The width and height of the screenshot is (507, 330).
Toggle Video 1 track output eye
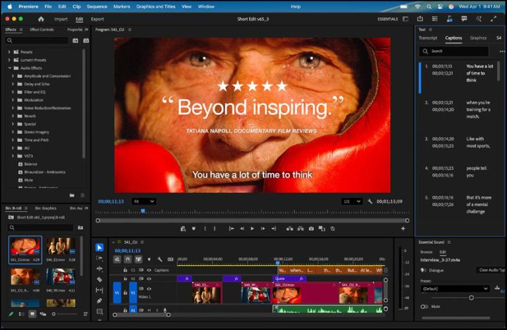pyautogui.click(x=149, y=289)
